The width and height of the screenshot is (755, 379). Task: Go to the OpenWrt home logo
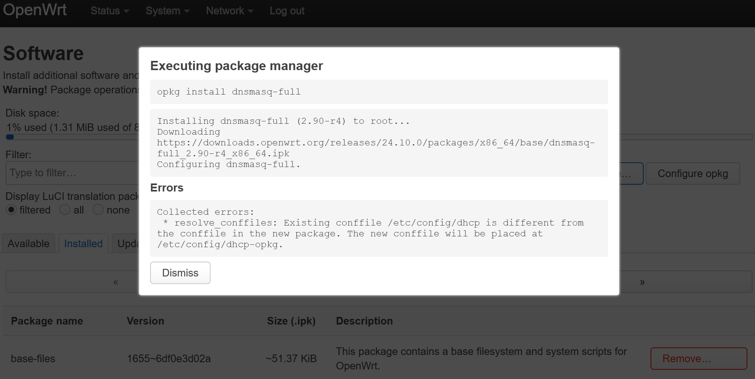tap(35, 10)
